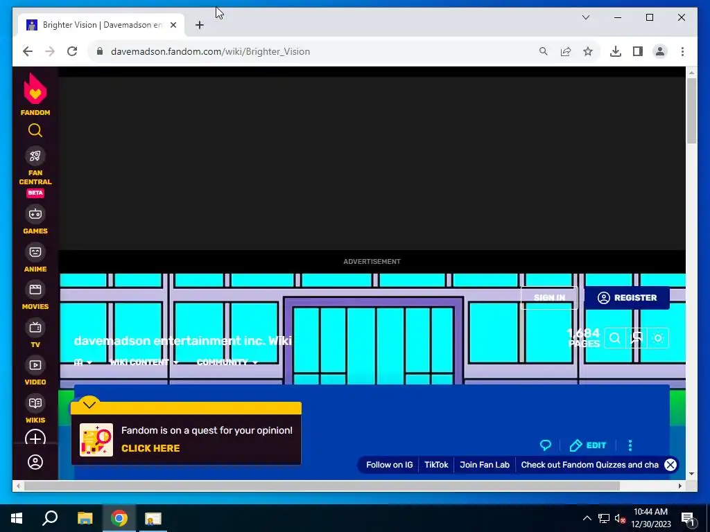The width and height of the screenshot is (710, 532).
Task: Expand the Explore menu dropdown
Action: 83,362
